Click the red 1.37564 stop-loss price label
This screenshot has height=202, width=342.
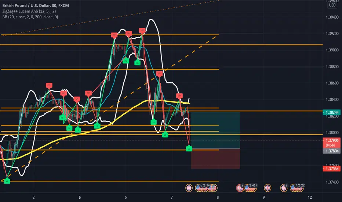click(x=331, y=169)
